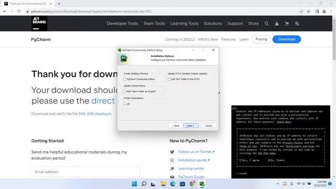Click the Chrome icon in the taskbar
Image resolution: width=336 pixels, height=189 pixels.
192,184
